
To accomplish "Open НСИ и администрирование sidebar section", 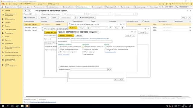I will pos(11,65).
